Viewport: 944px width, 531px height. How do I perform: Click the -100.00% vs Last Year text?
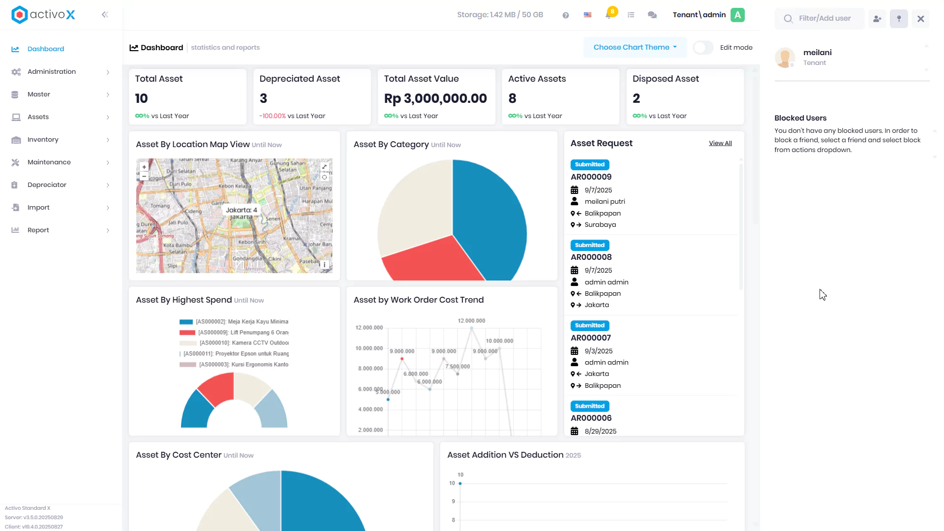[292, 116]
